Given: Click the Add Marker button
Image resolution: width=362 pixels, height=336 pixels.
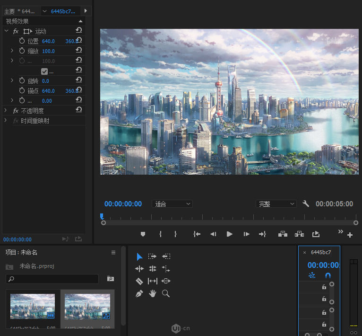Looking at the screenshot, I should point(143,234).
